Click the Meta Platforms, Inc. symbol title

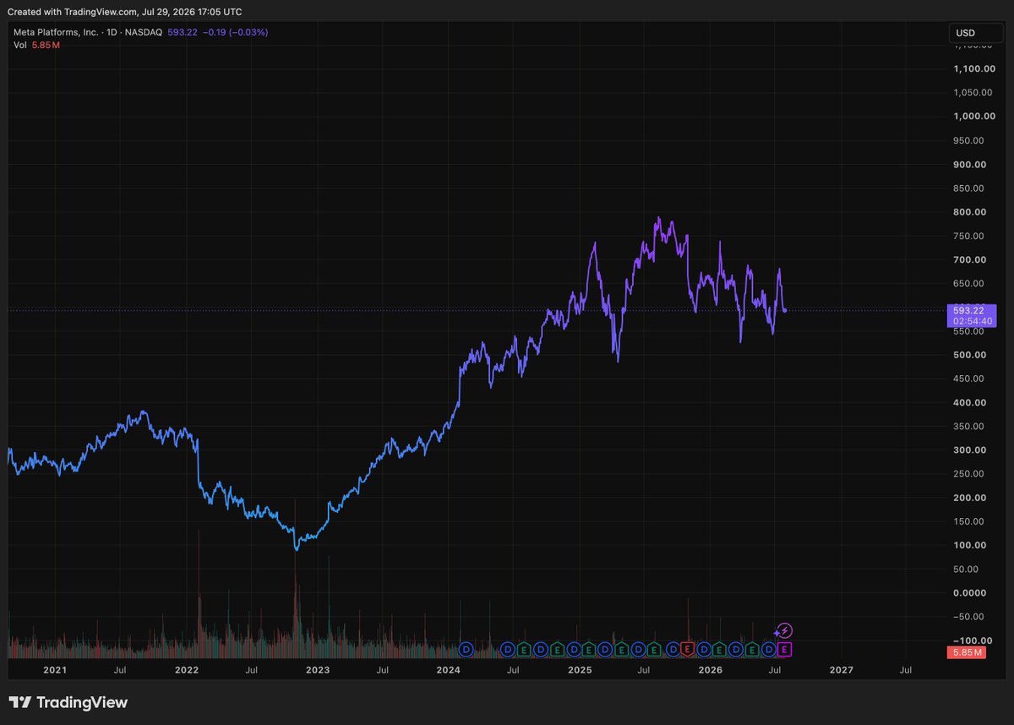[x=56, y=32]
